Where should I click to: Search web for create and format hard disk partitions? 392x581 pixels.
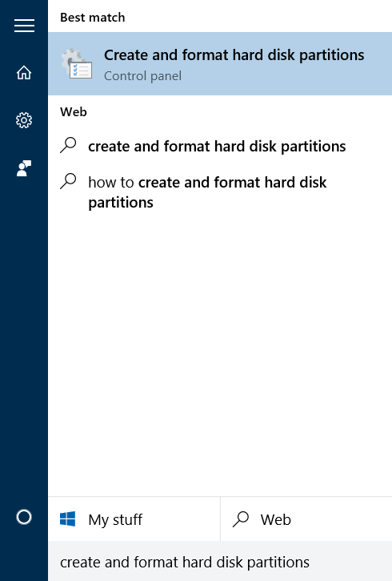pos(220,146)
